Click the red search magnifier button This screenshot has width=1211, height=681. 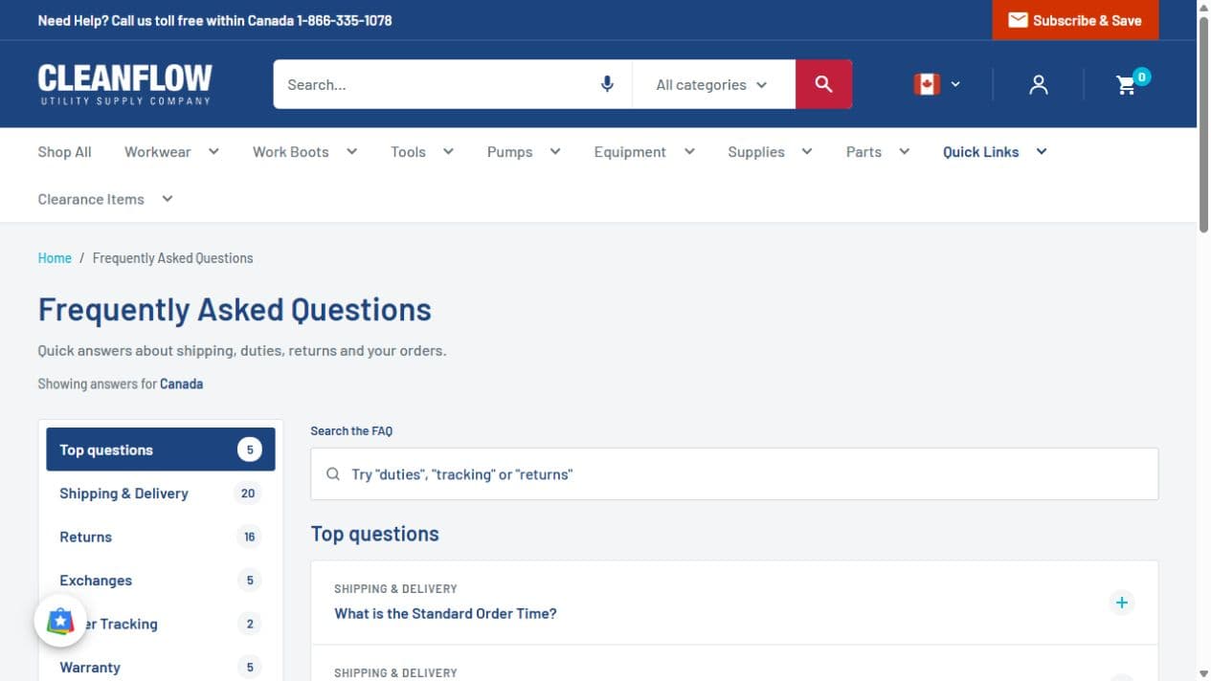[823, 84]
